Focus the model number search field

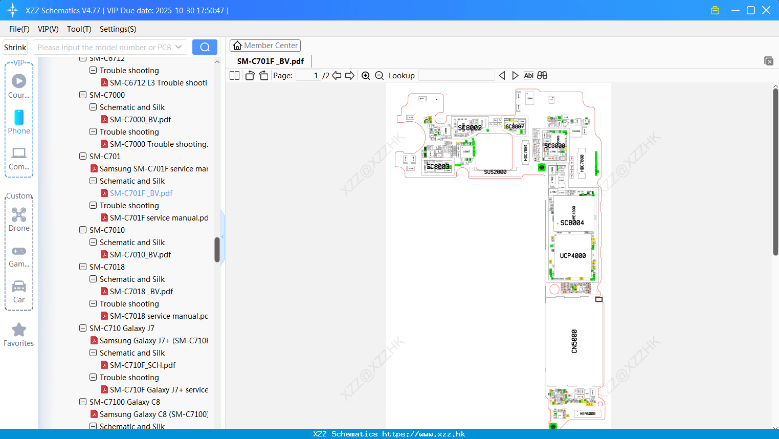(104, 47)
